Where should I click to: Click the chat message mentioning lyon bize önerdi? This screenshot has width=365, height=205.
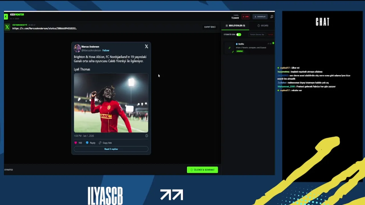[x=314, y=77]
